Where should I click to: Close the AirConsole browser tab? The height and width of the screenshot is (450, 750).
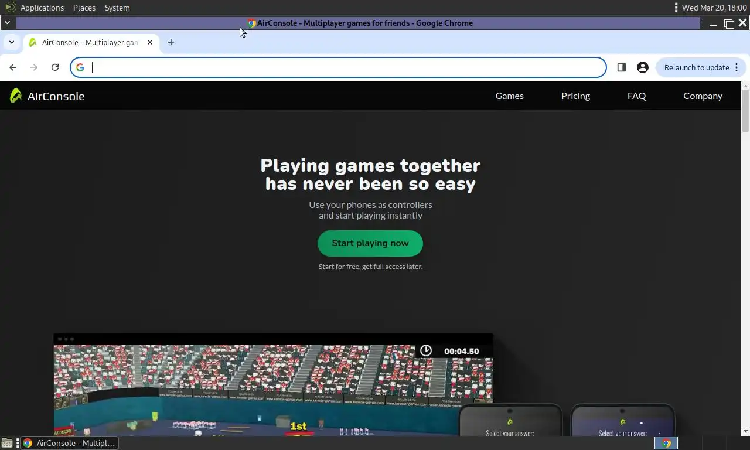coord(150,42)
